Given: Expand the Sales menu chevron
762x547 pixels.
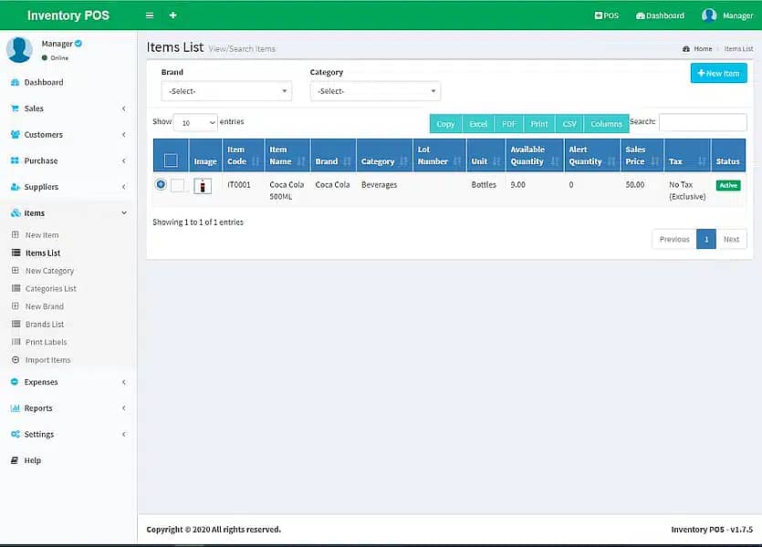Looking at the screenshot, I should pos(124,108).
